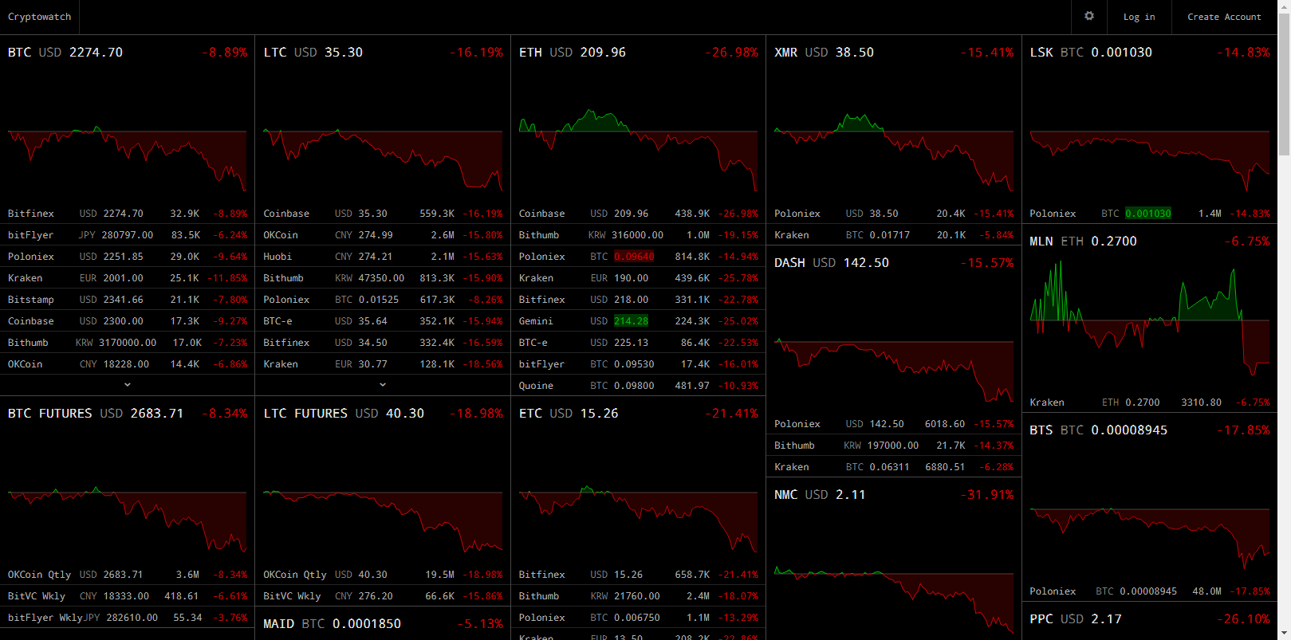This screenshot has width=1291, height=640.
Task: Select Bithumb KRW 197000.00 row
Action: (x=894, y=446)
